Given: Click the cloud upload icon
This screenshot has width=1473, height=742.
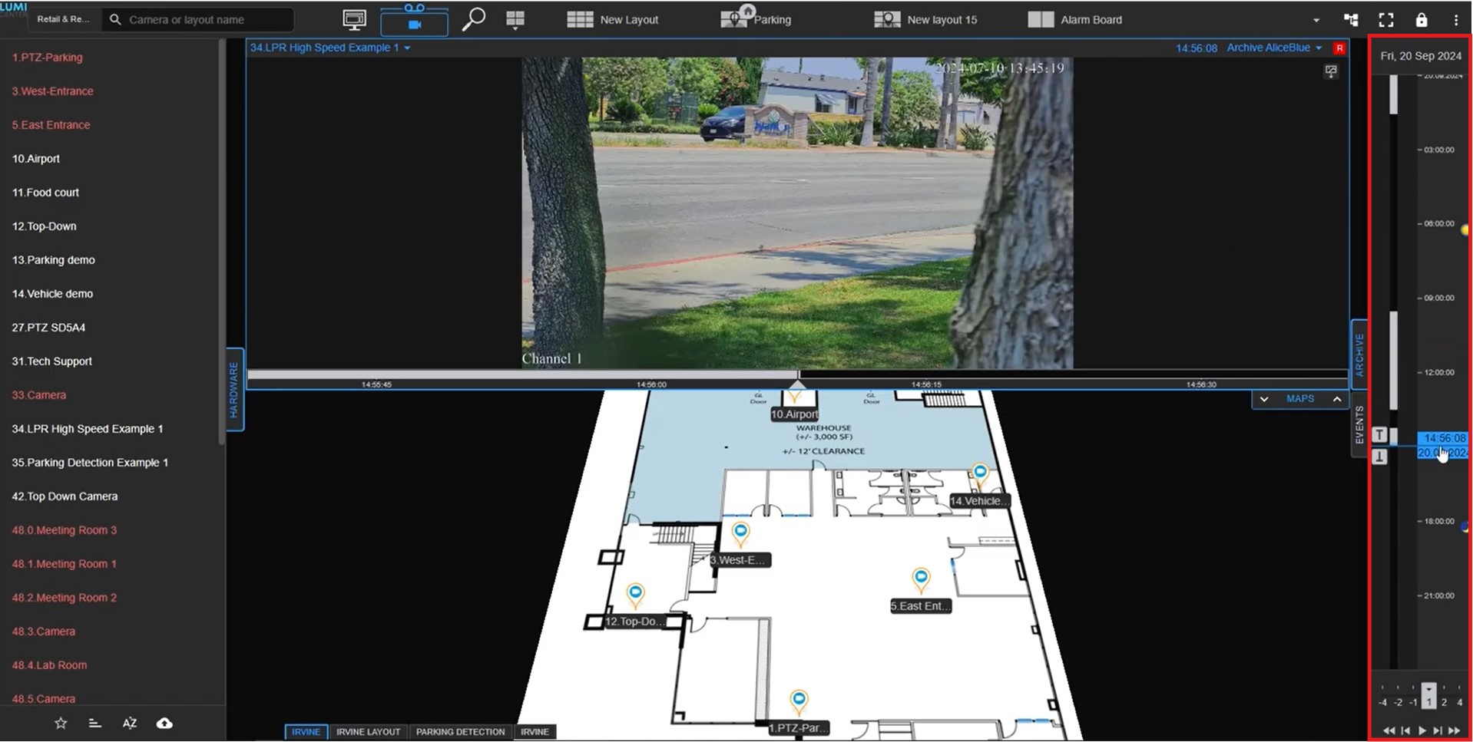Looking at the screenshot, I should click(164, 723).
